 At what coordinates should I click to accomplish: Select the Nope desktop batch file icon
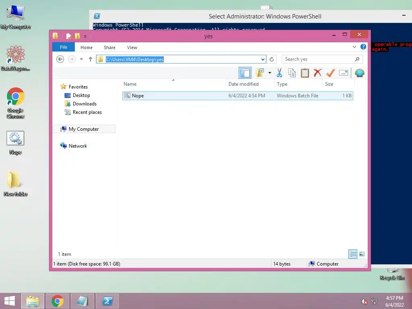click(16, 143)
